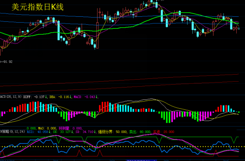
Task: Click the MA3 0.000 readout
Action: pos(47,128)
